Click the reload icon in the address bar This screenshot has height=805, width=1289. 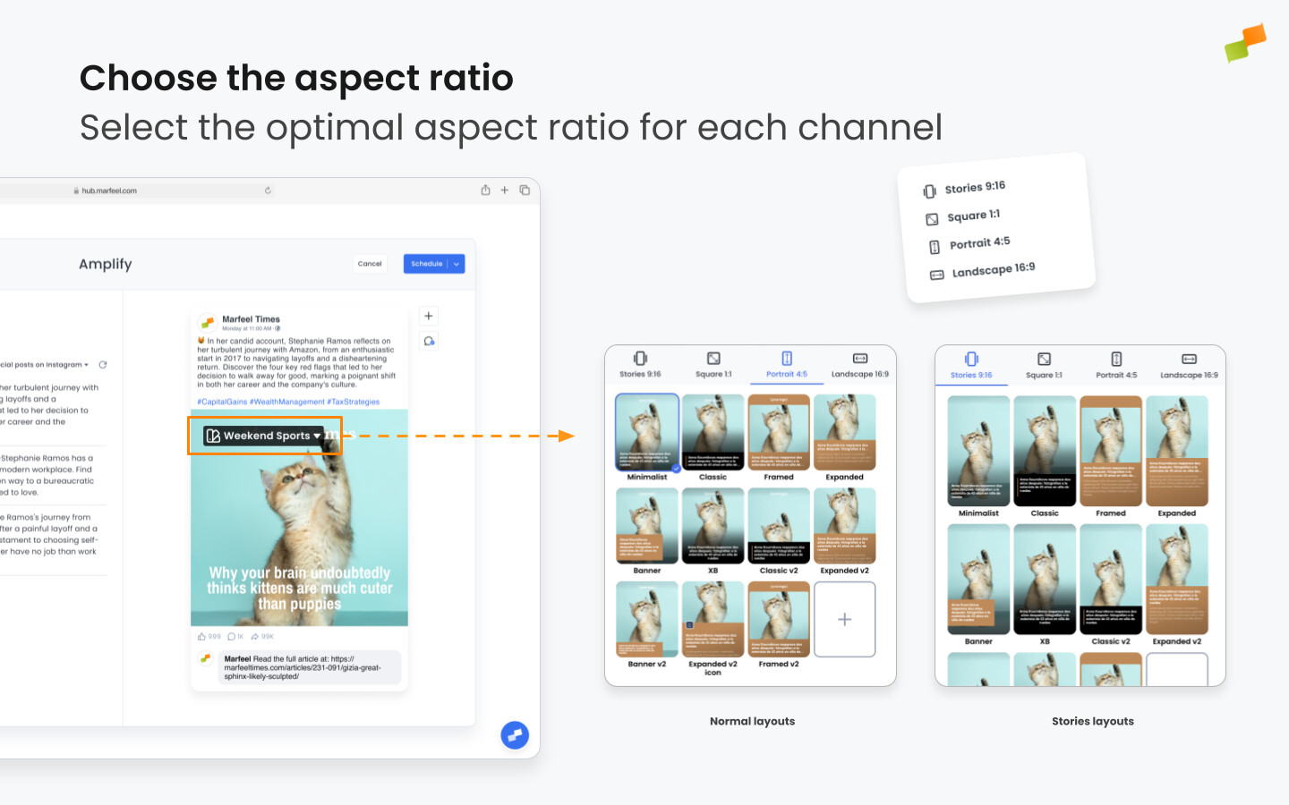tap(268, 190)
